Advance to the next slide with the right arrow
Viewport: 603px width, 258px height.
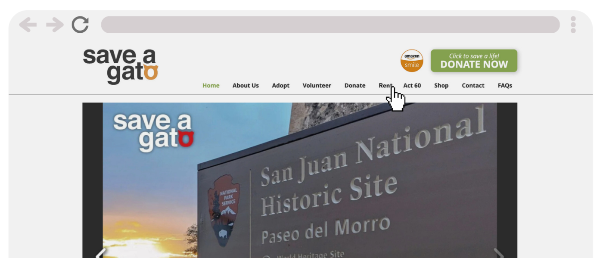click(498, 253)
